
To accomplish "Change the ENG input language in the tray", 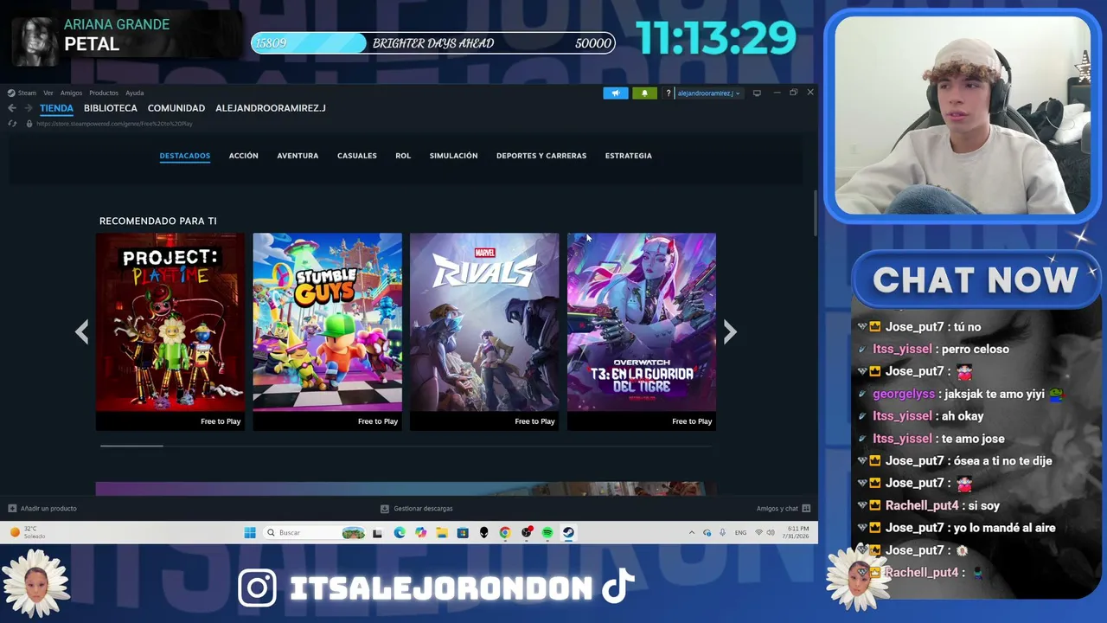I will (740, 533).
